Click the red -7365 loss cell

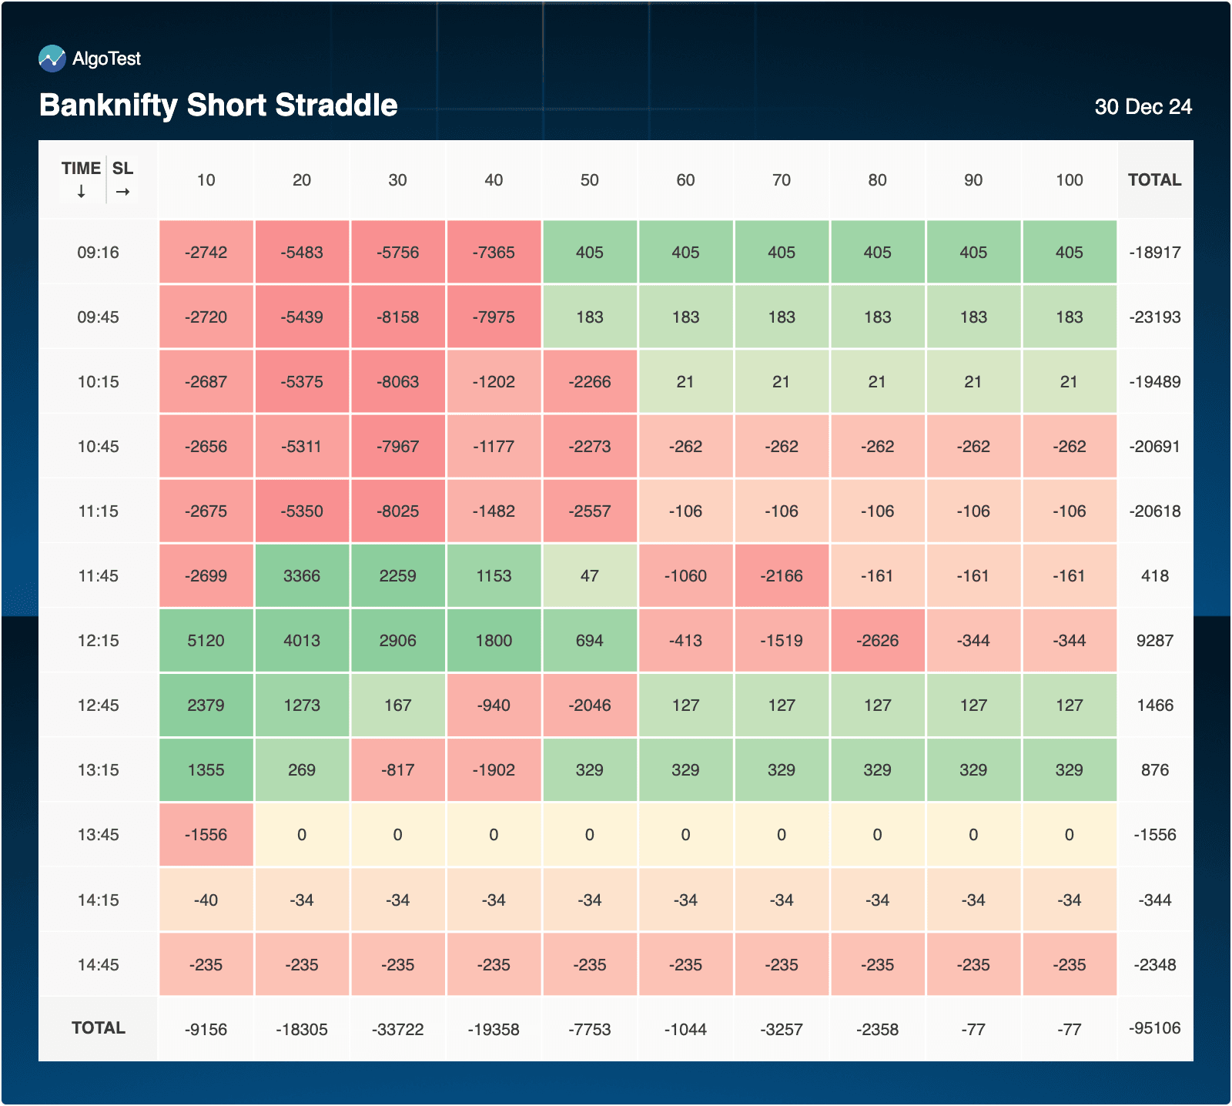tap(494, 253)
